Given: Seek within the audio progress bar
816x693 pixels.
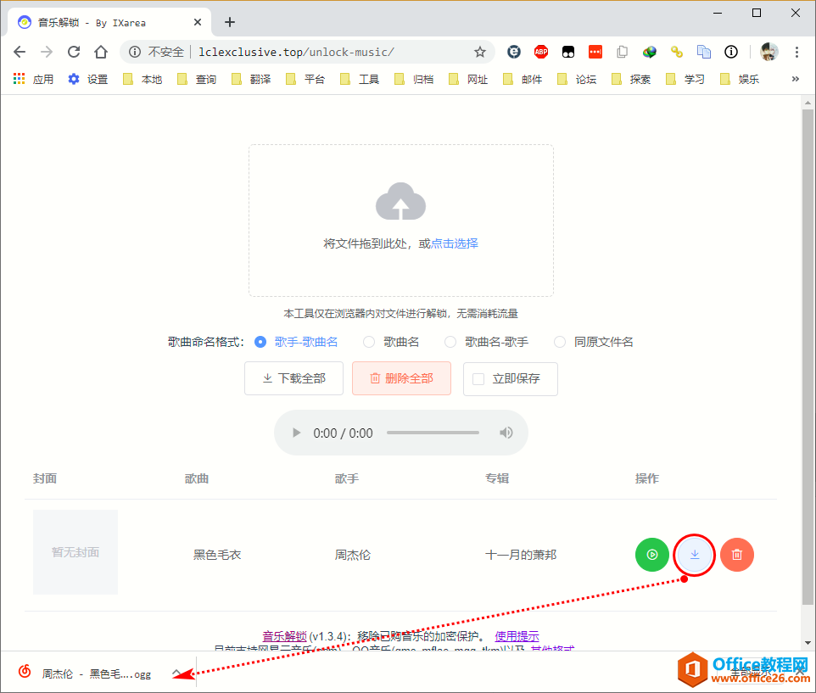Looking at the screenshot, I should pyautogui.click(x=433, y=433).
